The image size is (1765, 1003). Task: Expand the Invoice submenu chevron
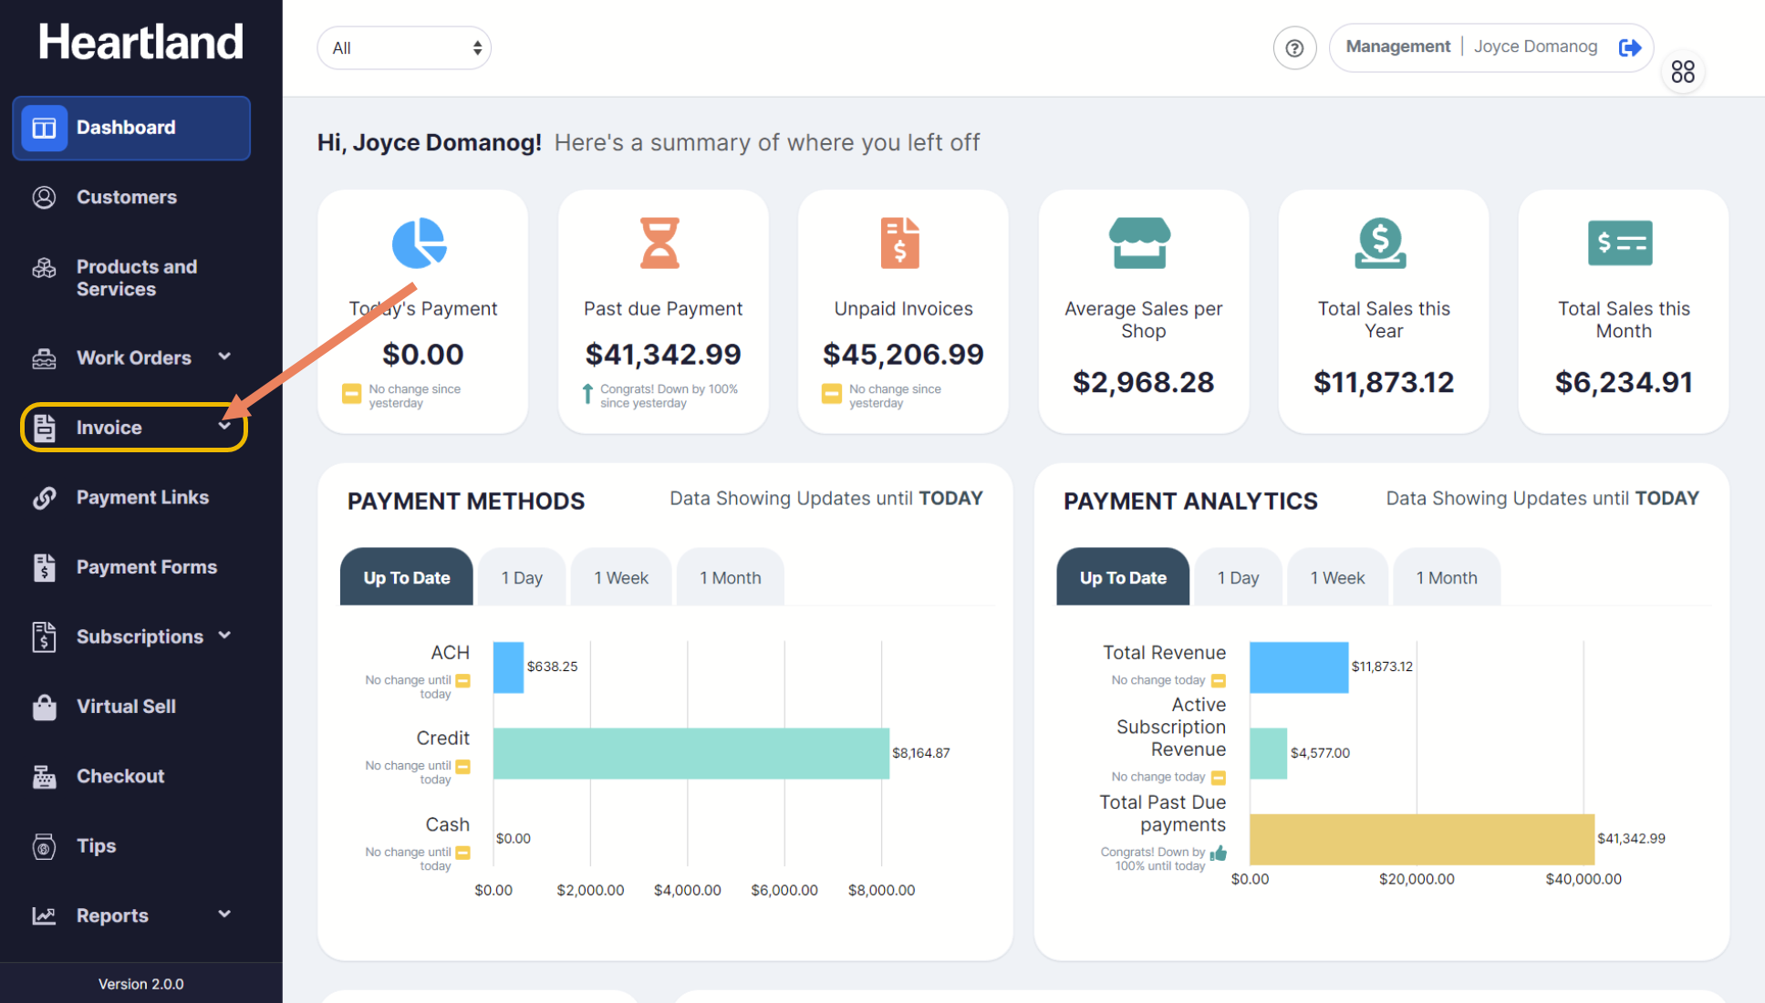tap(224, 426)
